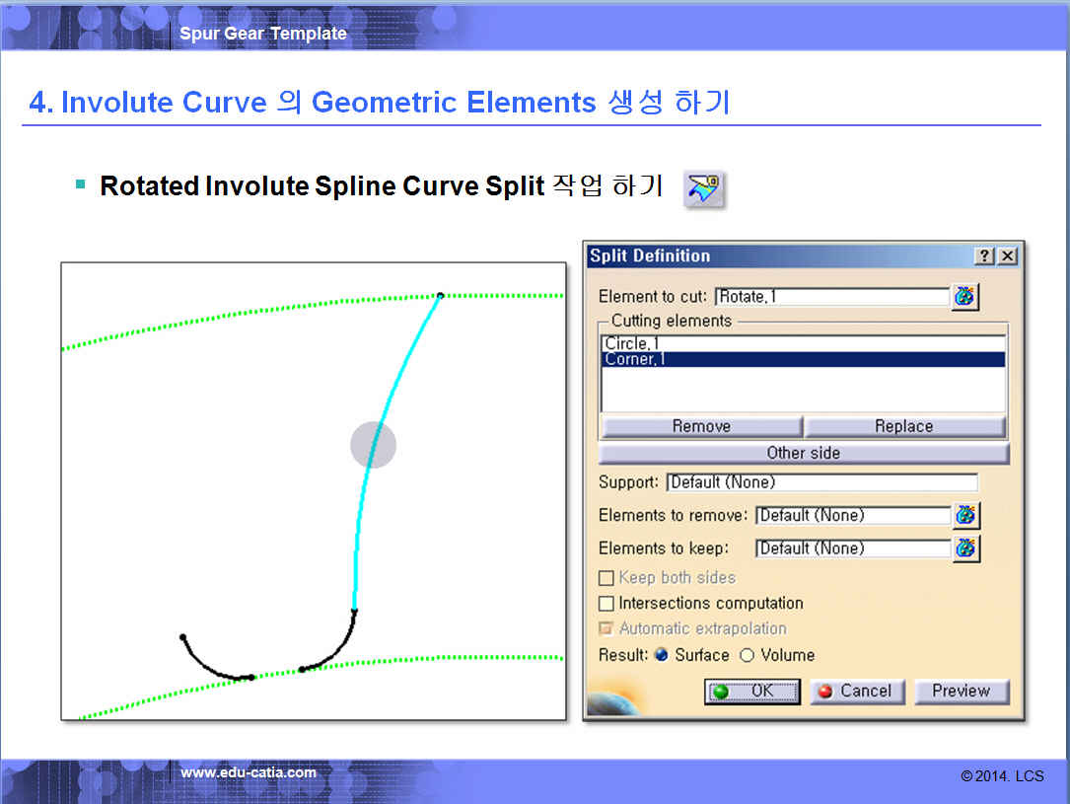Click the help question mark in Split Definition
Image resolution: width=1070 pixels, height=804 pixels.
coord(985,256)
